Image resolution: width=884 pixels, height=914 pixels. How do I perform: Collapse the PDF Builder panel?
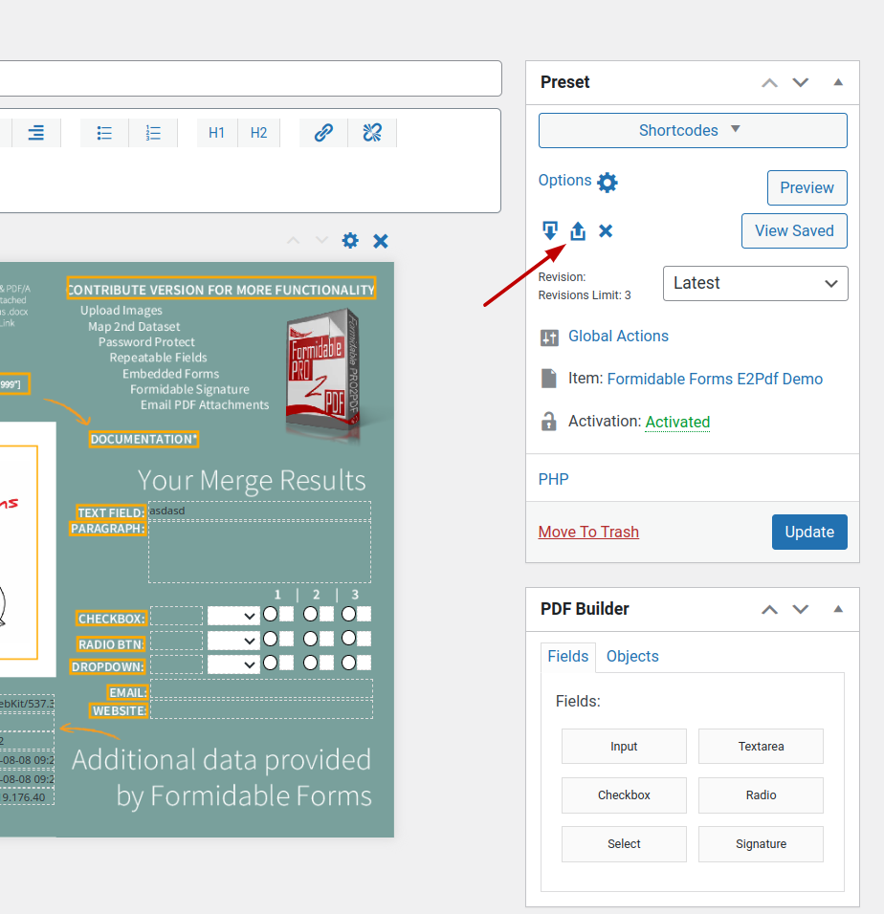(x=838, y=609)
